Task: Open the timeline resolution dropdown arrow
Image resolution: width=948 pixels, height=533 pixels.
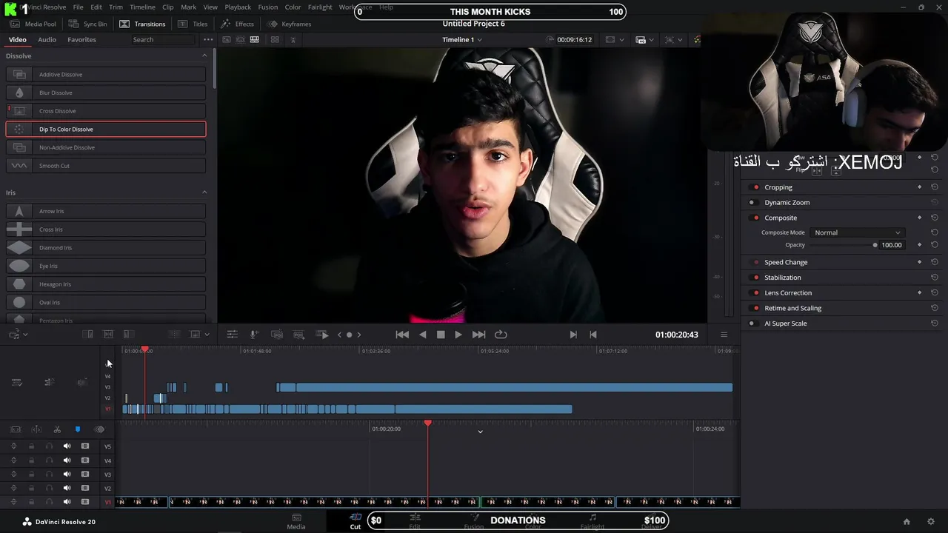Action: 652,40
